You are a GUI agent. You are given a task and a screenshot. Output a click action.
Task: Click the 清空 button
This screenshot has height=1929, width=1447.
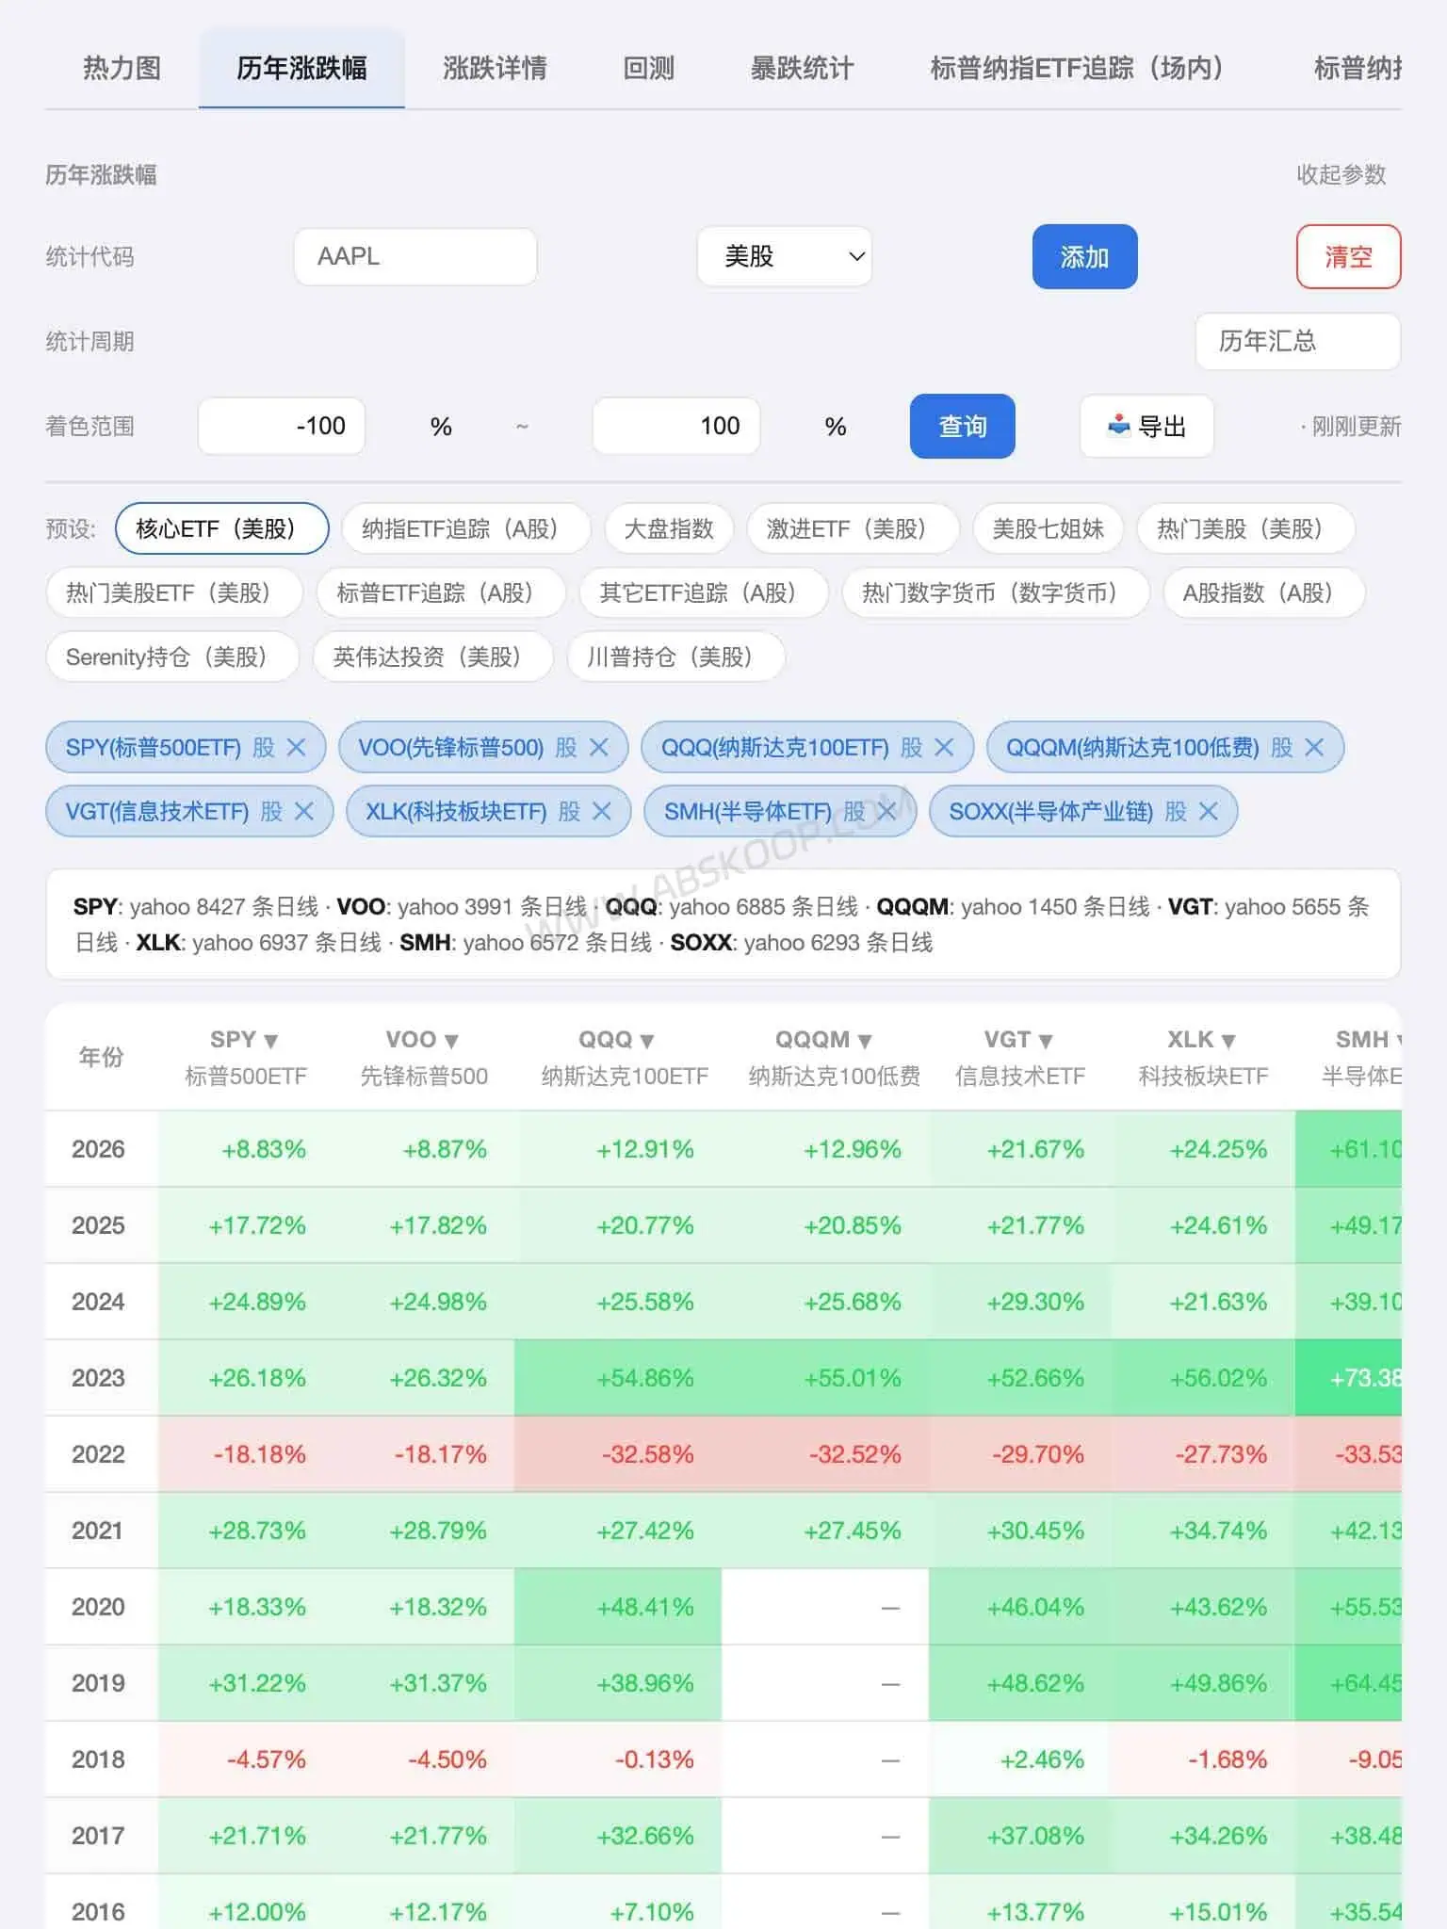pos(1348,256)
